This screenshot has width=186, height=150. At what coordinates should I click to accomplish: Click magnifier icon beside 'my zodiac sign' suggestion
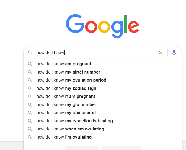click(x=30, y=88)
